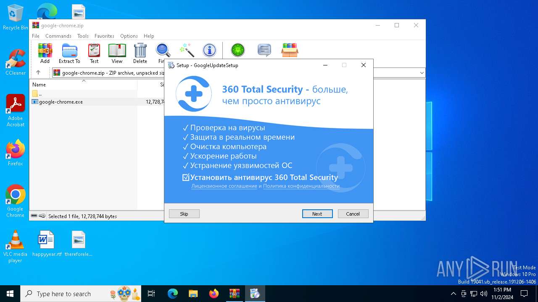Image resolution: width=538 pixels, height=302 pixels.
Task: Click the green VirusScan bug icon
Action: pos(238,50)
